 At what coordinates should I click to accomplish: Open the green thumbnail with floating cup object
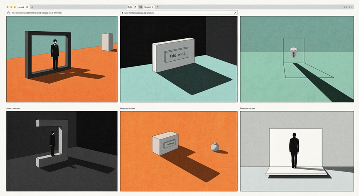pyautogui.click(x=297, y=59)
